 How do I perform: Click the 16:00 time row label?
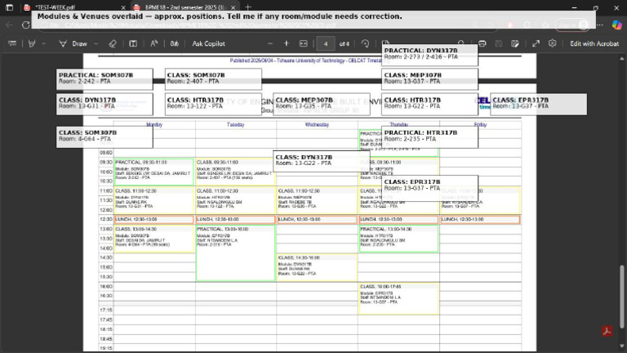pos(106,286)
